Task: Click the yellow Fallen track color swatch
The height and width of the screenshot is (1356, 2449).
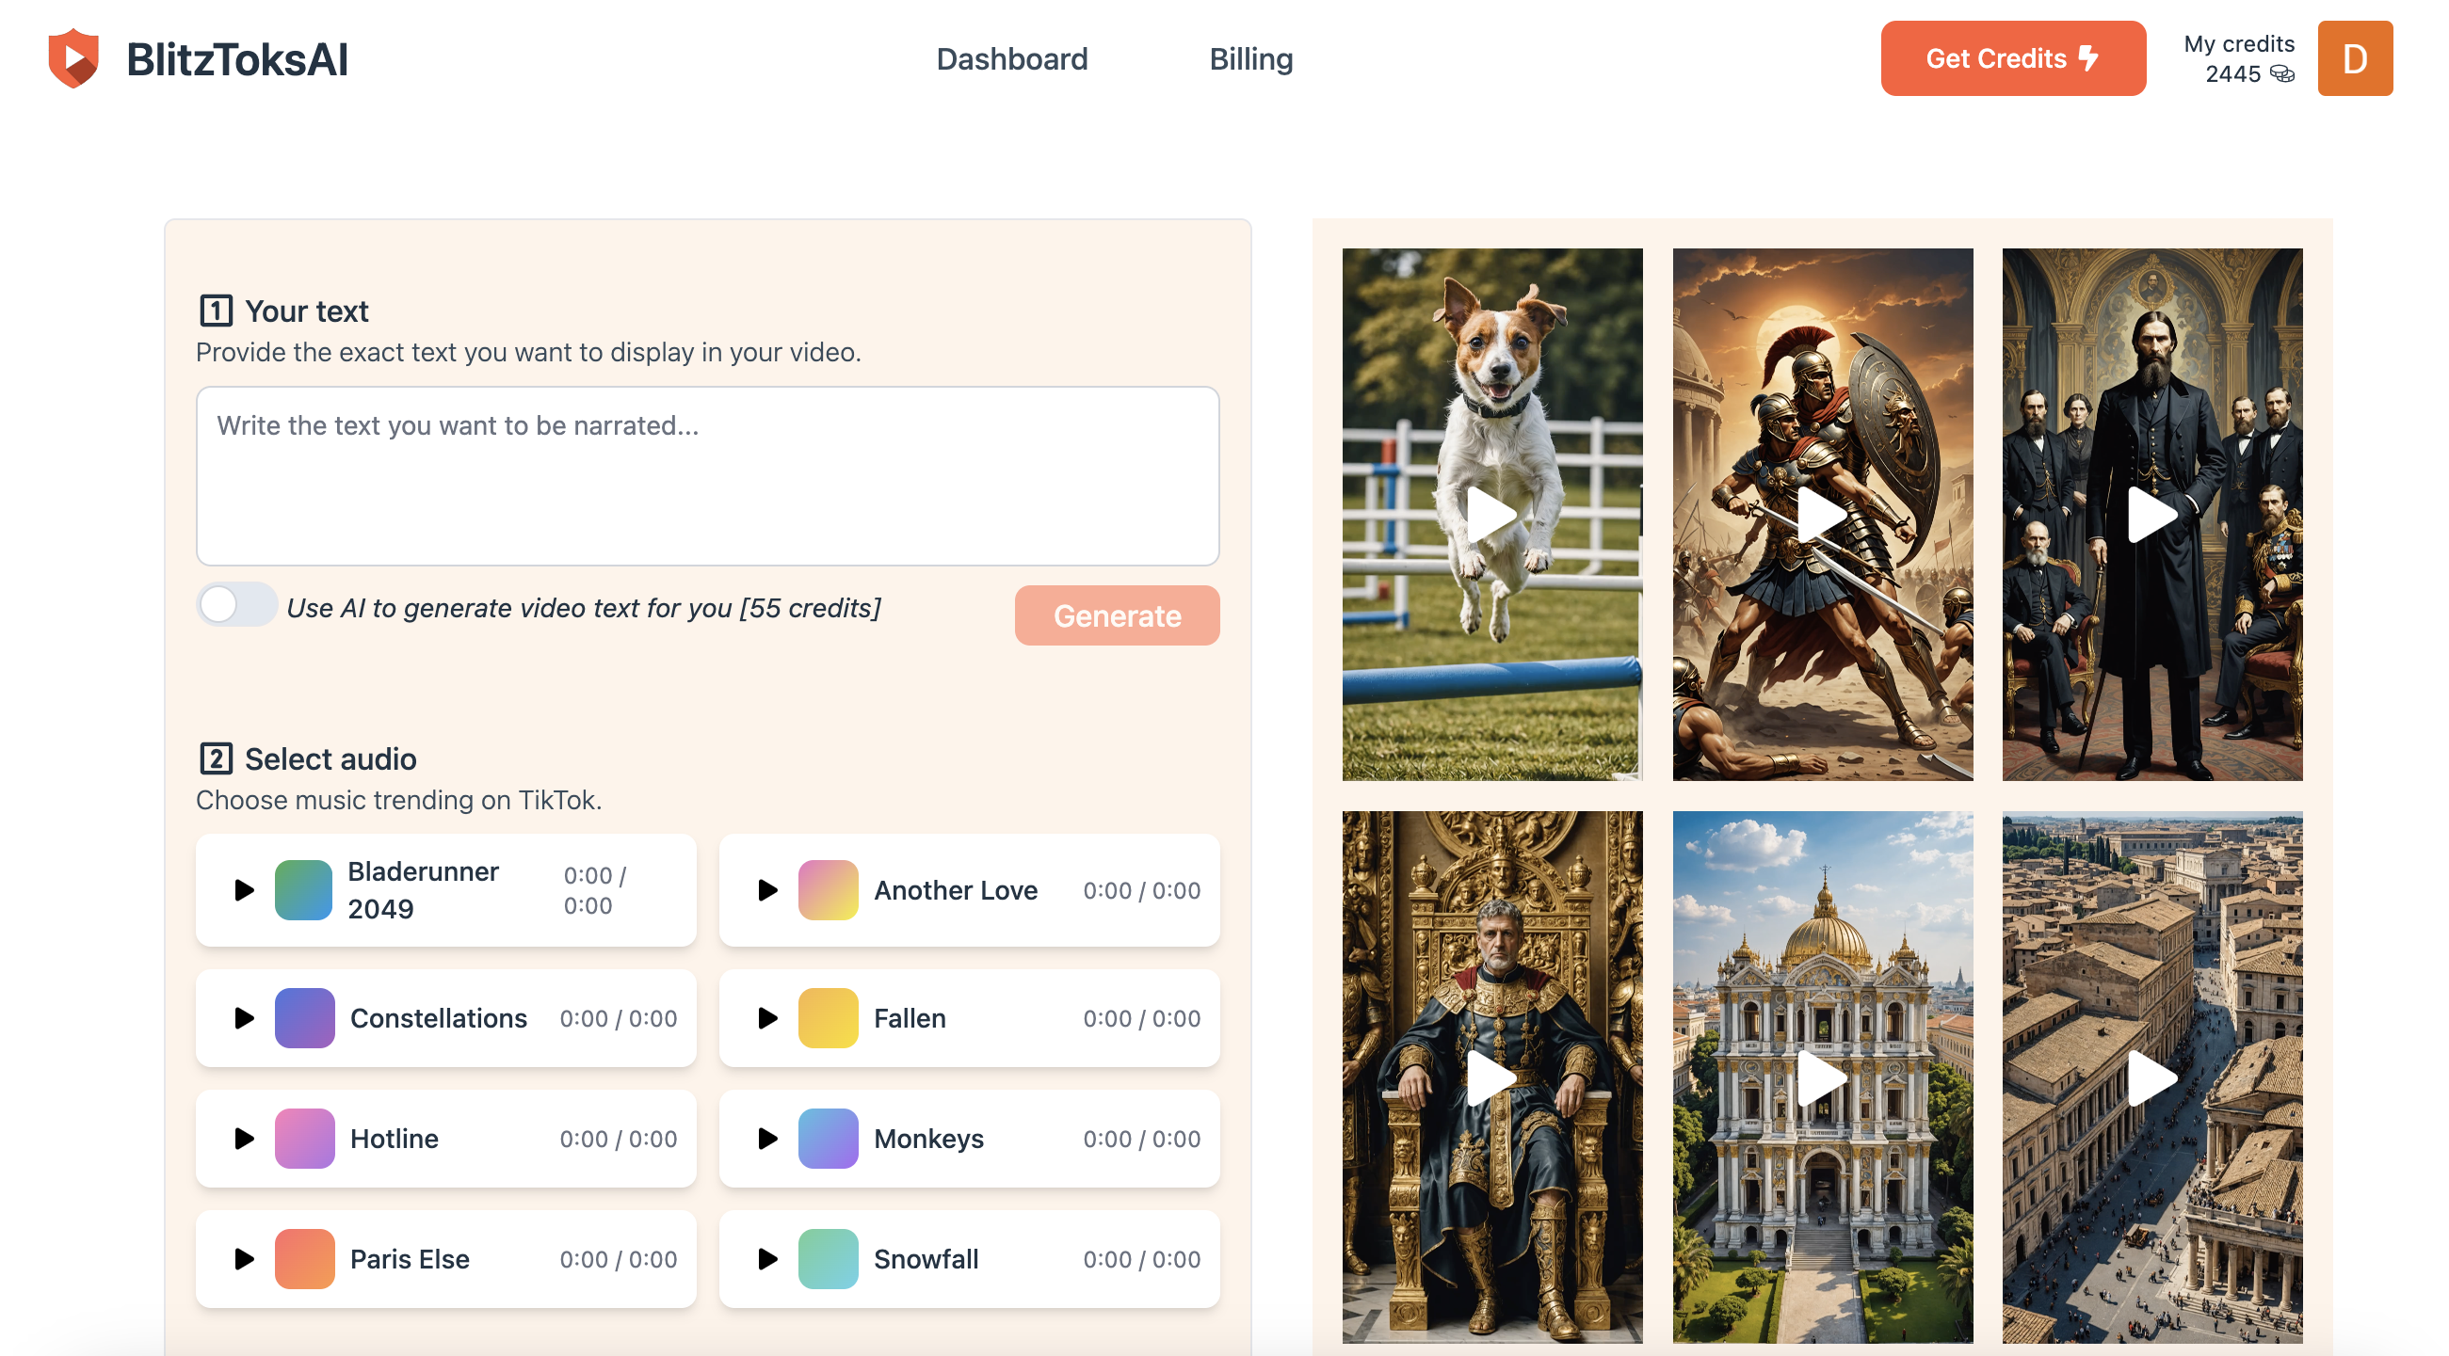Action: point(827,1019)
